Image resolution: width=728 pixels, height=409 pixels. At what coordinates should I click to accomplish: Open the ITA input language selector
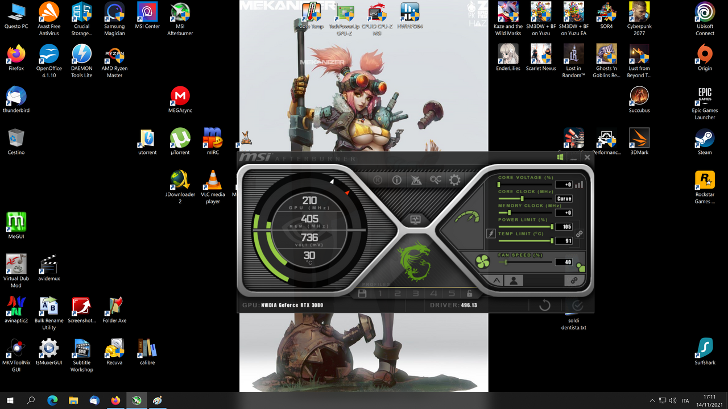click(685, 400)
